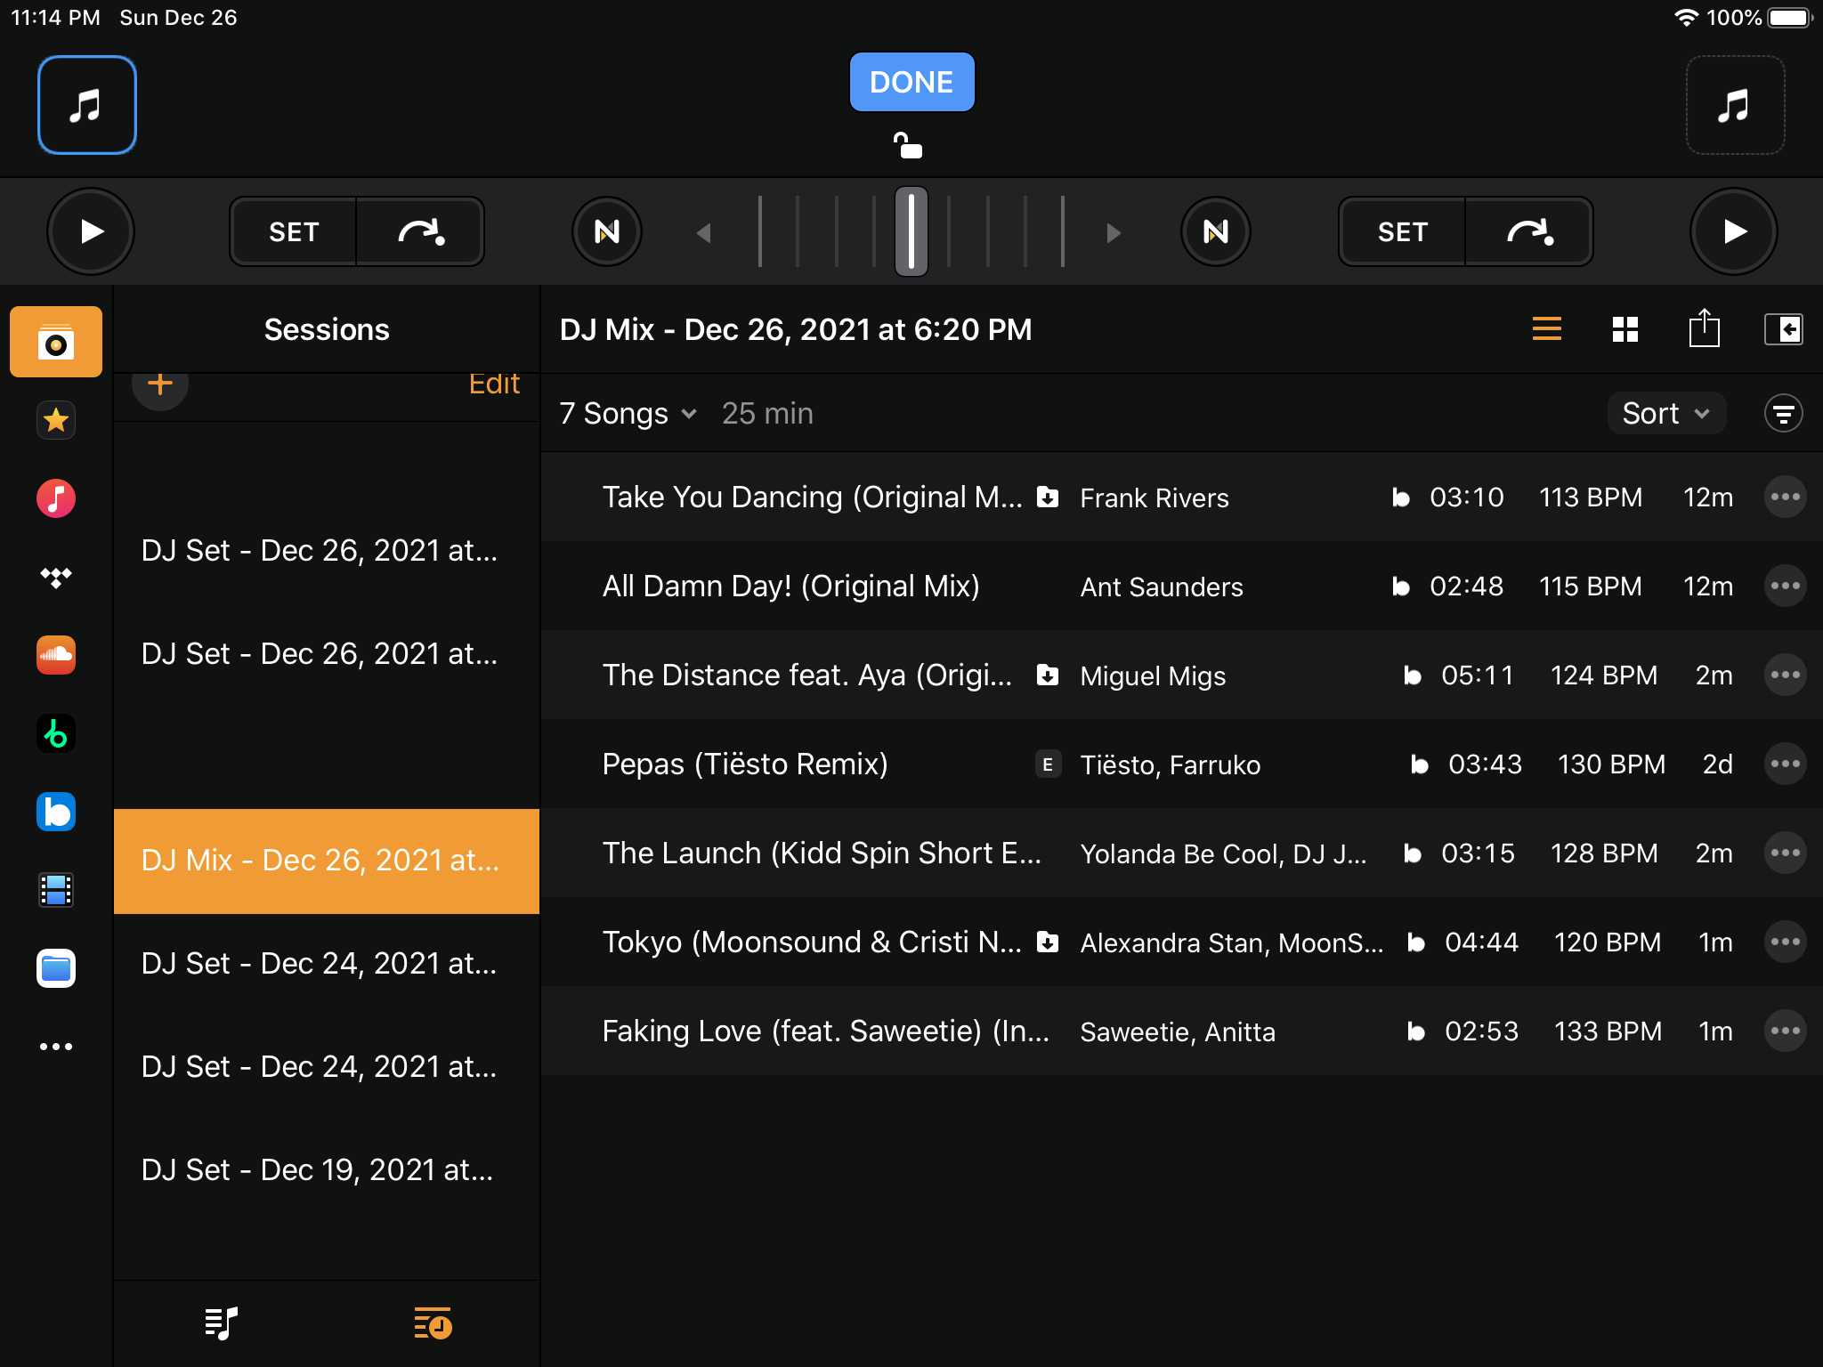The image size is (1823, 1367).
Task: Switch to history tab at sidebar bottom
Action: pos(433,1323)
